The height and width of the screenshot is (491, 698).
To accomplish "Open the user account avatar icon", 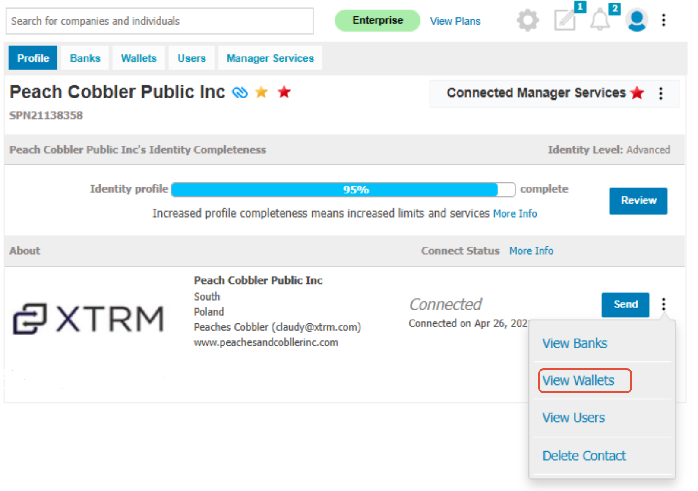I will pos(637,20).
